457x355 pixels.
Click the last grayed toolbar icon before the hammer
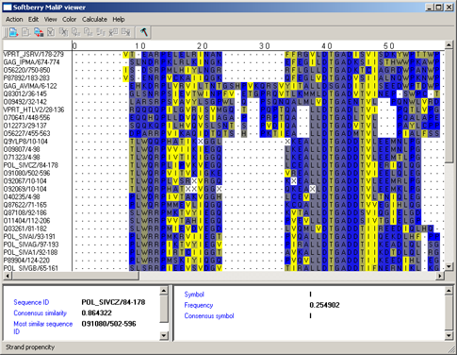tap(126, 32)
